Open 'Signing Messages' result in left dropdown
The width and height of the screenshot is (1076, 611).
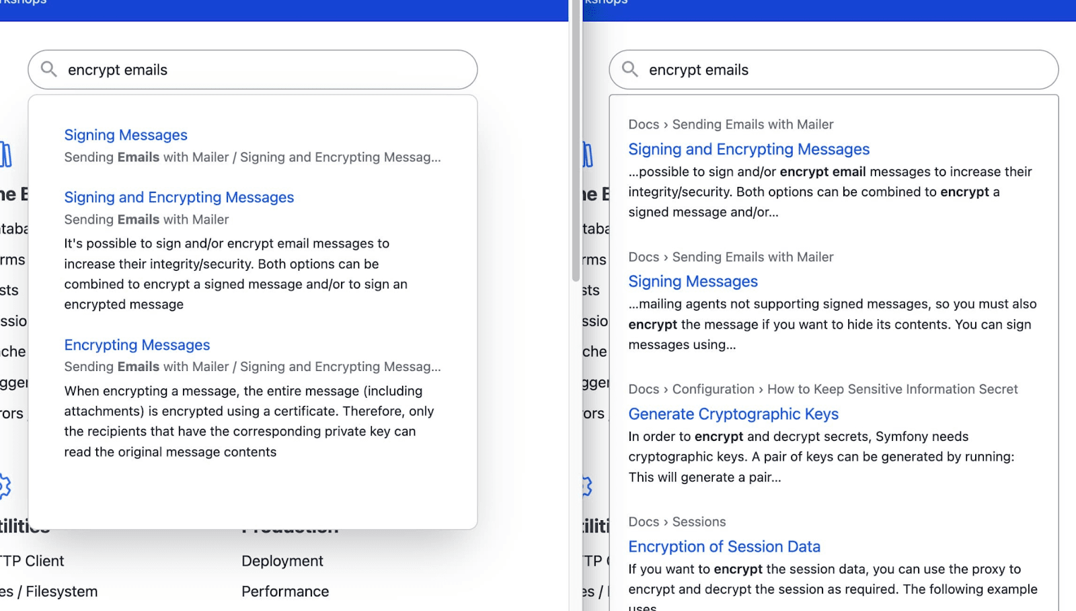(x=126, y=135)
